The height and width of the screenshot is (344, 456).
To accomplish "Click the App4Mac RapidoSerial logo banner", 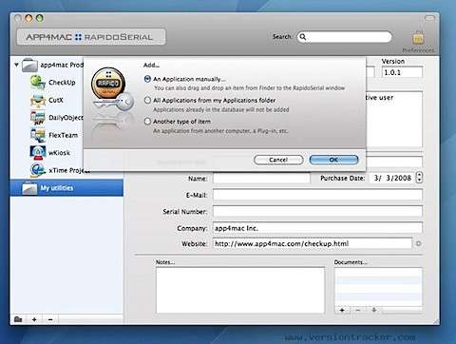I will [91, 37].
